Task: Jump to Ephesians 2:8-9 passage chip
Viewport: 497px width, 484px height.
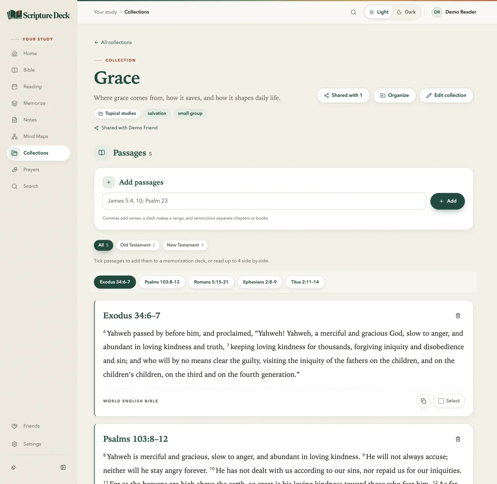Action: pyautogui.click(x=260, y=282)
